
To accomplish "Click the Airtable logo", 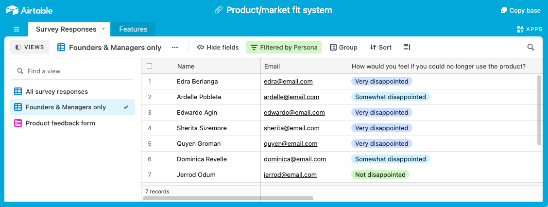I will tap(29, 10).
